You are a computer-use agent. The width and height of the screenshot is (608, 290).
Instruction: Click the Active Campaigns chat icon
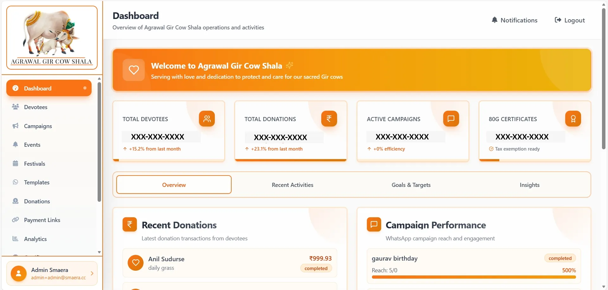click(x=451, y=119)
